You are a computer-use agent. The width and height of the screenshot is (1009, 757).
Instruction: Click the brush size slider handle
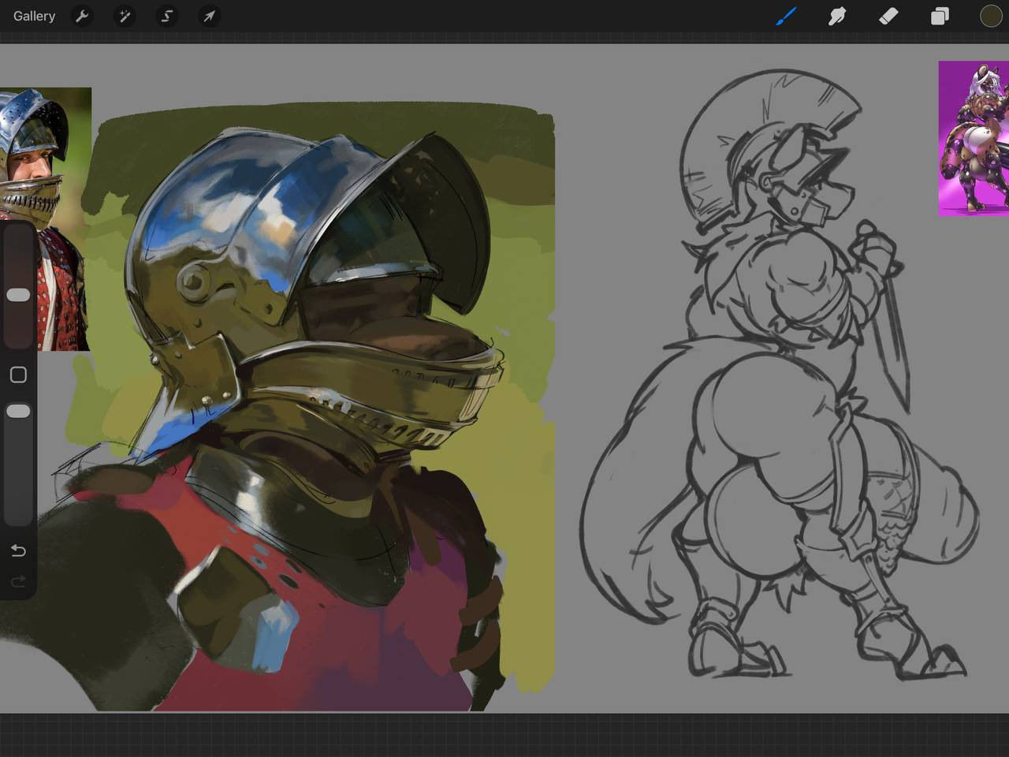pos(18,295)
